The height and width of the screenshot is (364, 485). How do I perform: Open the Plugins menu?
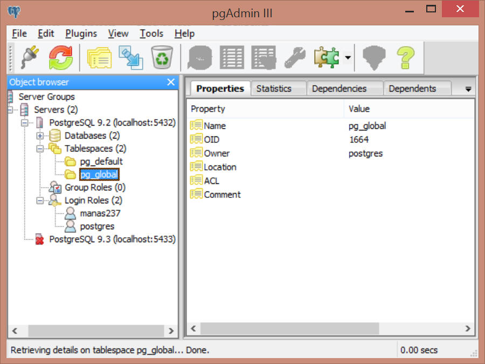pos(81,33)
